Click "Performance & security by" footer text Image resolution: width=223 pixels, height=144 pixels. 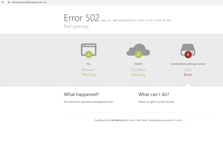point(161,120)
